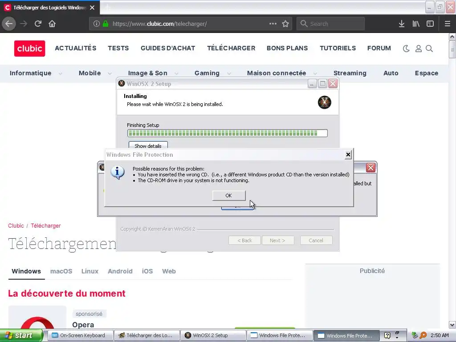Click the Télécharger breadcrumb link
456x342 pixels.
(x=46, y=226)
